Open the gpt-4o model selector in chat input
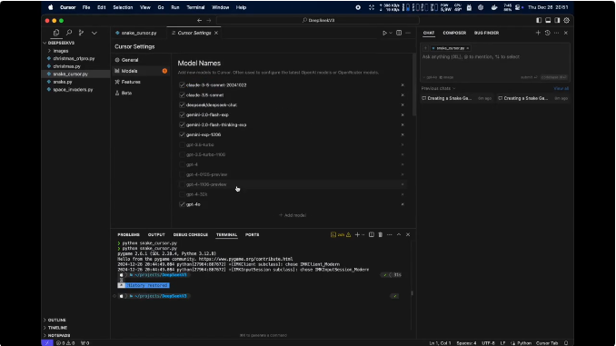This screenshot has height=346, width=616. pos(430,77)
